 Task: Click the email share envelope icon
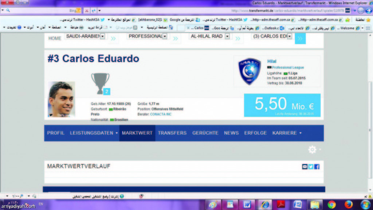point(305,167)
